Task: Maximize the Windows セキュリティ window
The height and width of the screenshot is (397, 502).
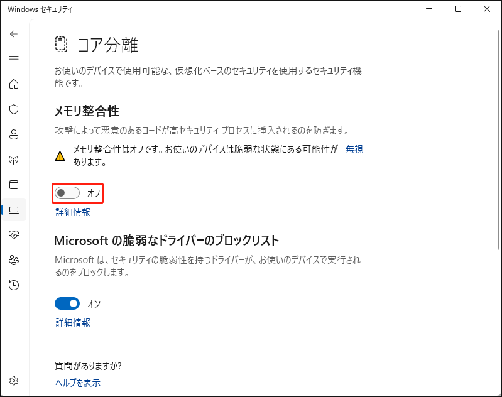Action: [x=458, y=9]
